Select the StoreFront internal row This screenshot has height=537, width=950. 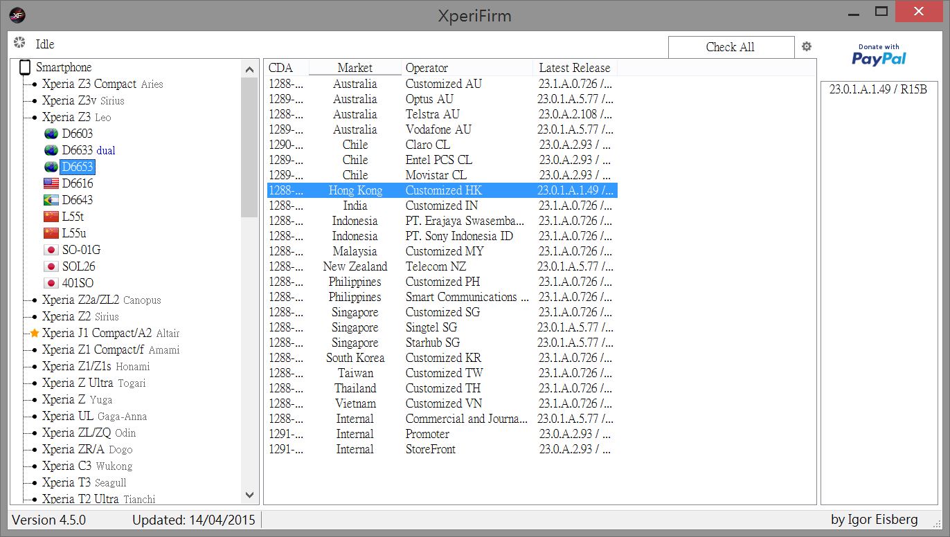442,449
